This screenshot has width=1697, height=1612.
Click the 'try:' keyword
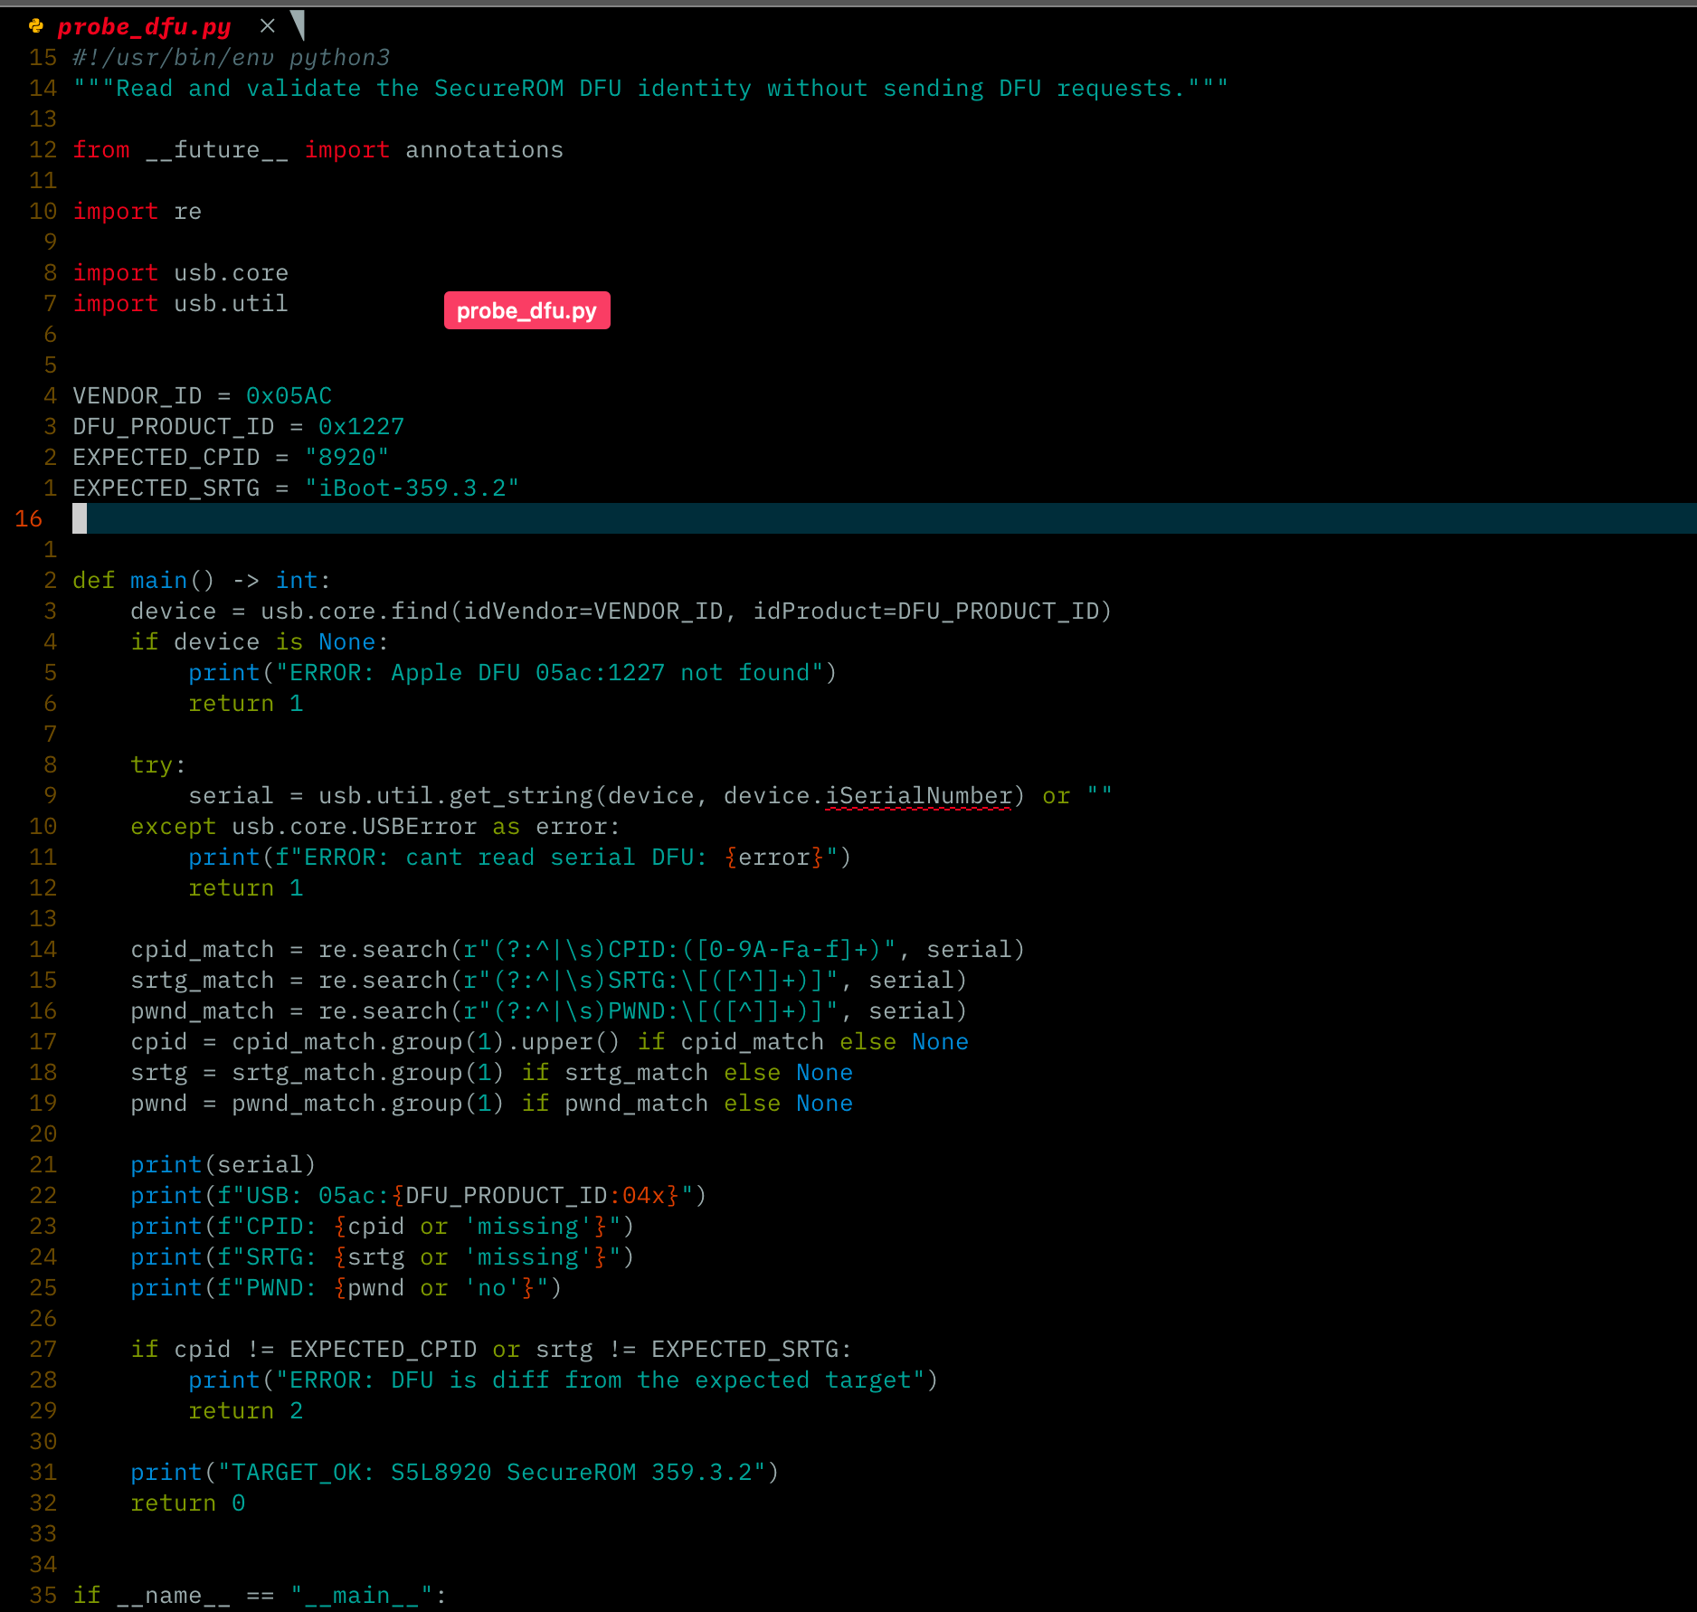[158, 765]
